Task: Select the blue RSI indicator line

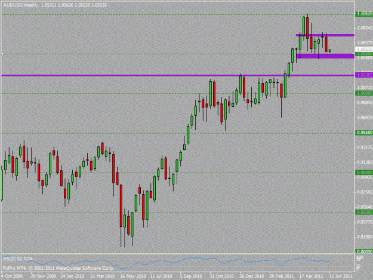Action: click(x=167, y=261)
